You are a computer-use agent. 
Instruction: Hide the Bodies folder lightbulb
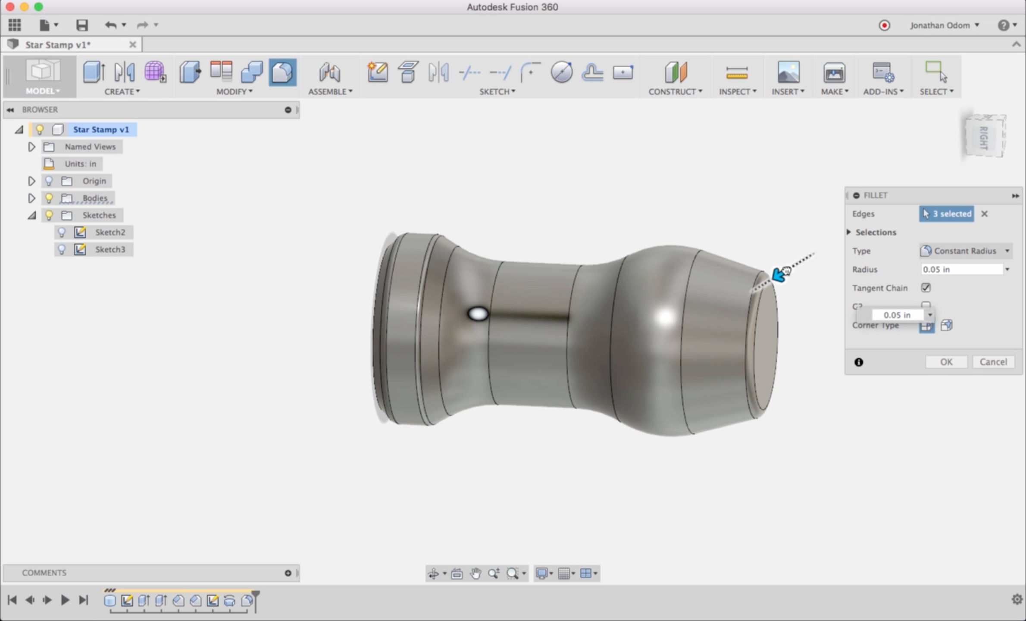pyautogui.click(x=49, y=198)
